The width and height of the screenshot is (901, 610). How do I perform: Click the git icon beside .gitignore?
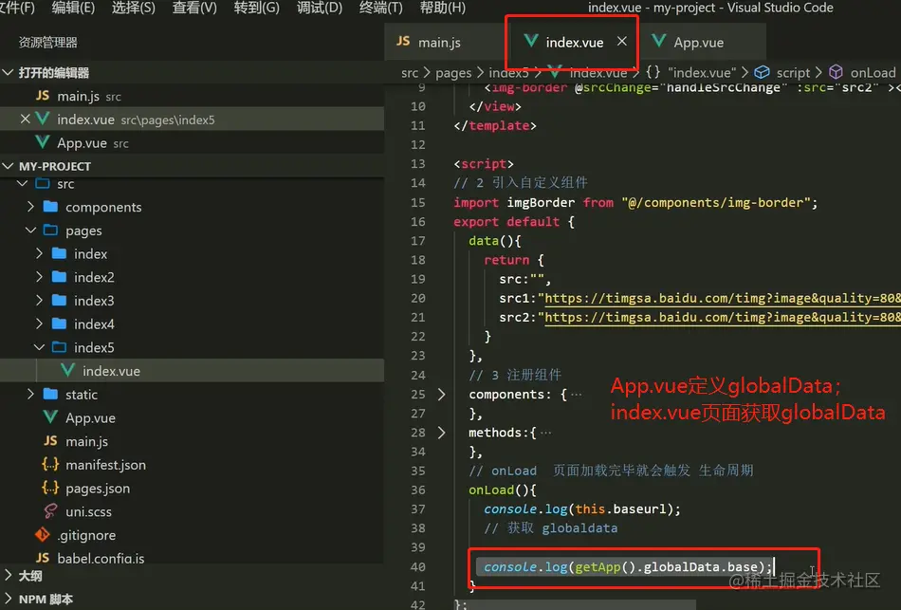click(x=43, y=535)
